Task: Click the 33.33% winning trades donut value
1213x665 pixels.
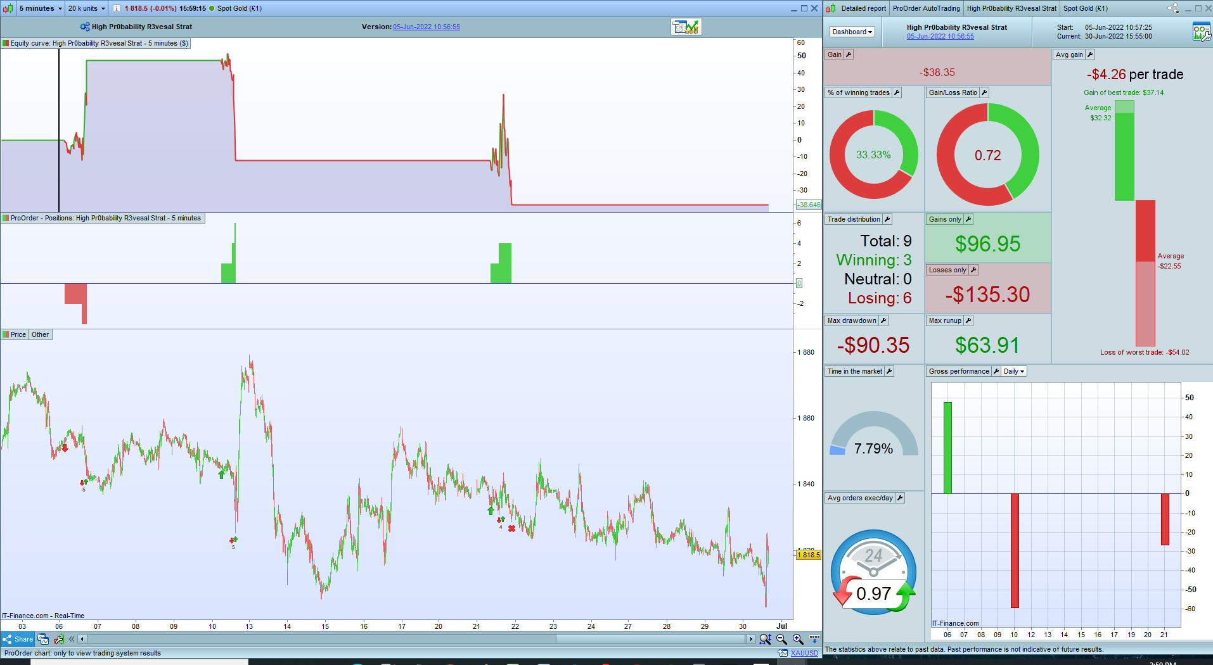Action: pos(873,155)
